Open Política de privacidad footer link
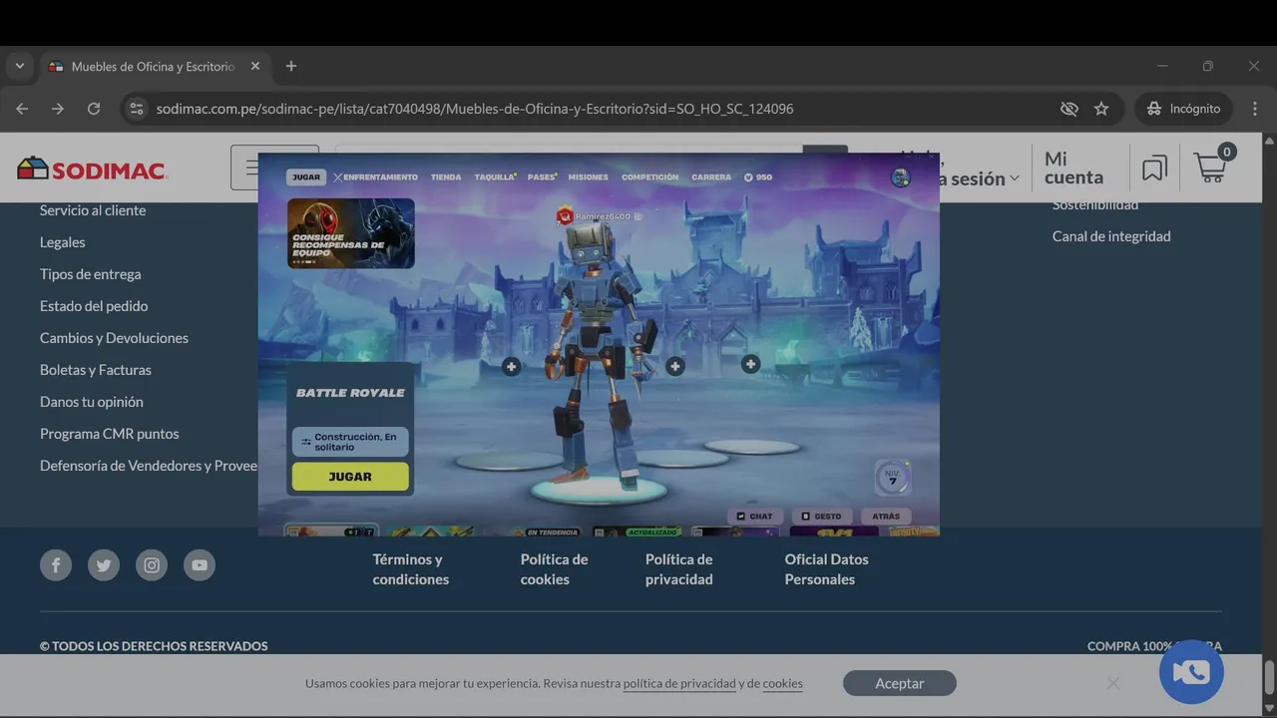The image size is (1277, 718). click(x=679, y=569)
